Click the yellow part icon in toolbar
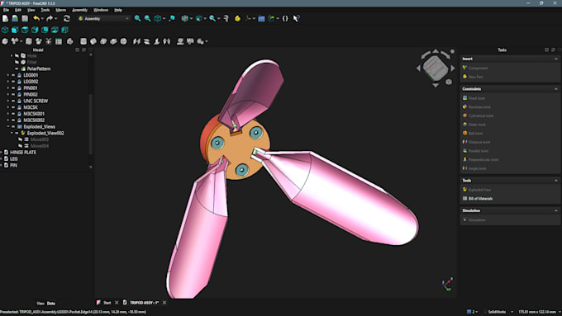The height and width of the screenshot is (316, 562). pyautogui.click(x=238, y=19)
